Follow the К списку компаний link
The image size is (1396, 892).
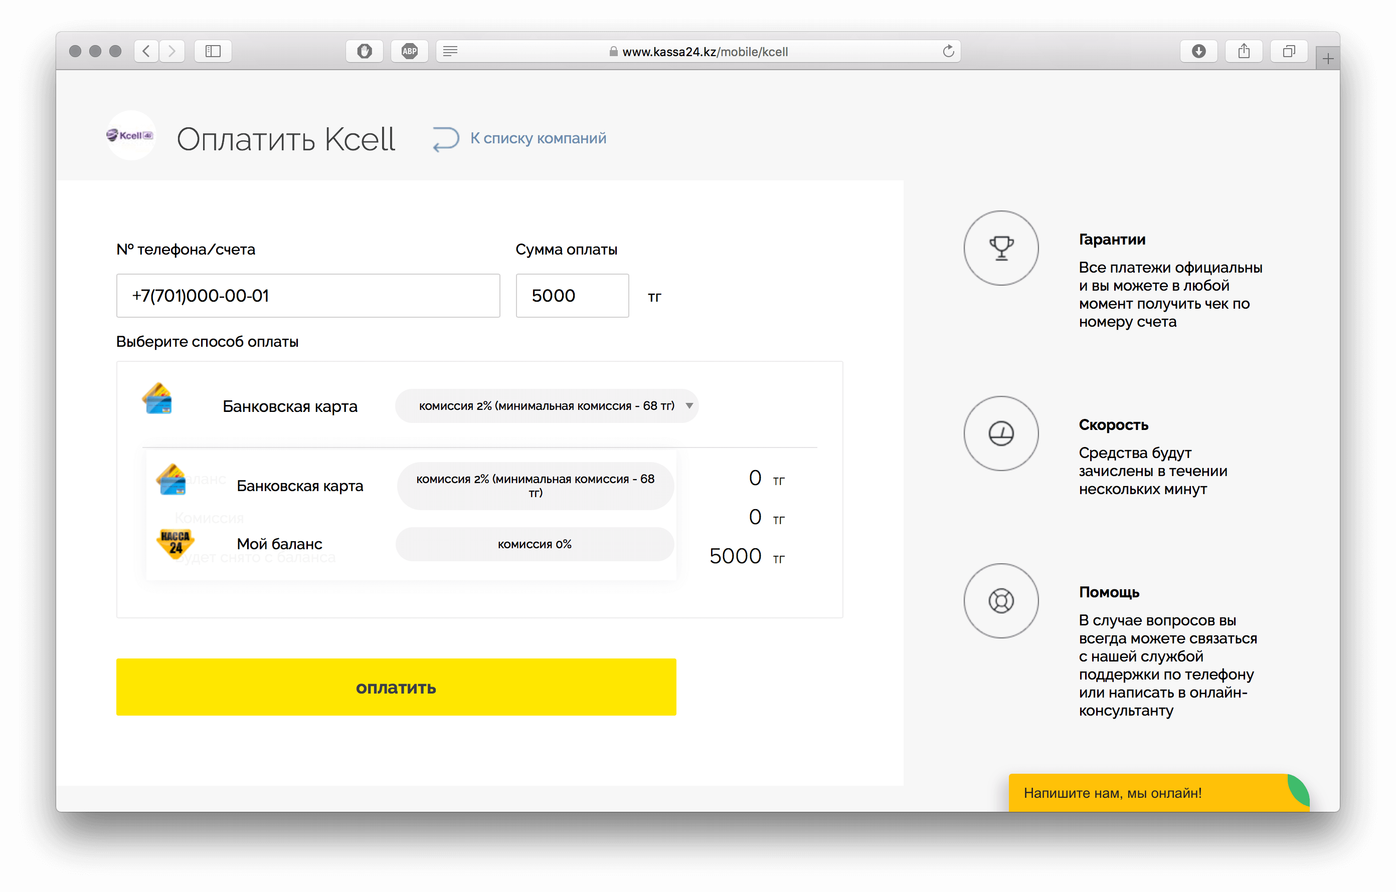539,138
